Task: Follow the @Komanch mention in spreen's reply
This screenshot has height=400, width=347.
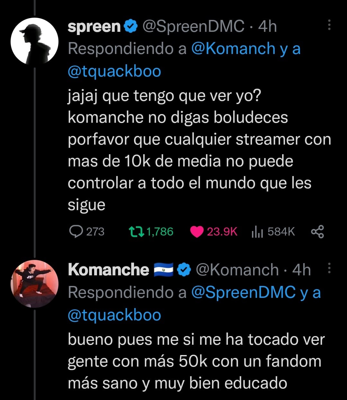Action: (233, 49)
